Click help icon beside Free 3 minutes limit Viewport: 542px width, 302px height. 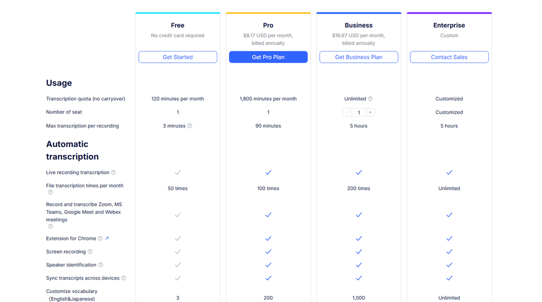[x=190, y=126]
